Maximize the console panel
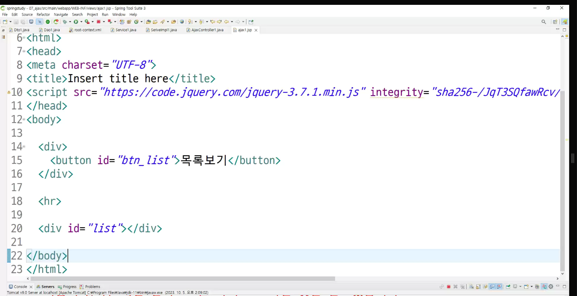Viewport: 577px width, 296px height. click(564, 287)
